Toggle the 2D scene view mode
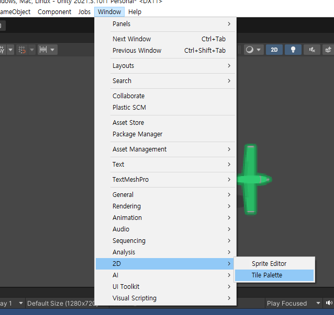This screenshot has width=334, height=315. [274, 50]
